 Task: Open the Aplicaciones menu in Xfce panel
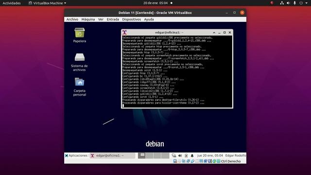76,156
